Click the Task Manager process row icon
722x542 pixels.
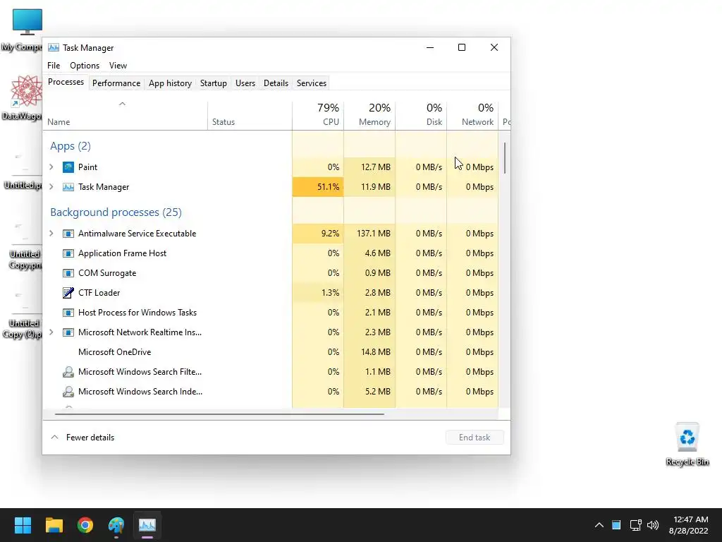68,186
